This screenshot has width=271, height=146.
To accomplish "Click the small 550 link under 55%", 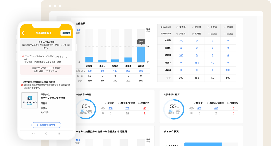I will click(170, 111).
